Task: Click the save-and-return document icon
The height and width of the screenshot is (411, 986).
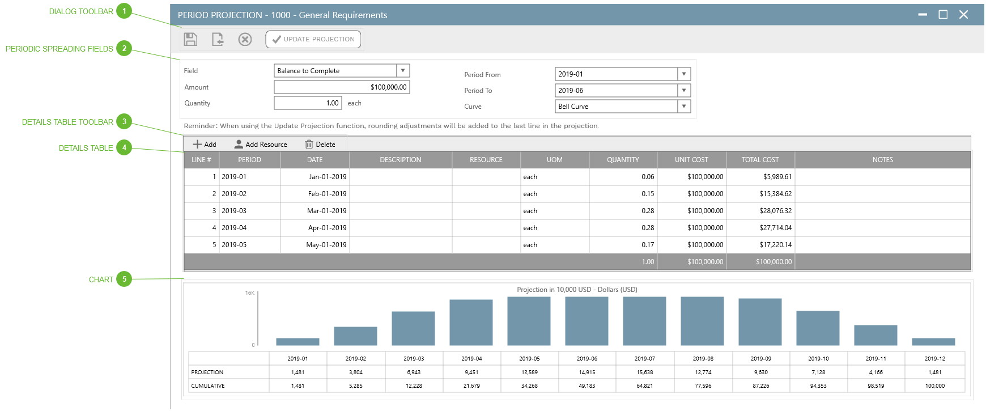Action: click(x=218, y=39)
